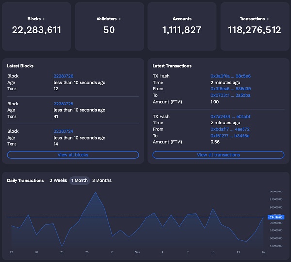Open recipient address 0x0703c1 ... 2a5bba
The height and width of the screenshot is (262, 291).
point(230,95)
